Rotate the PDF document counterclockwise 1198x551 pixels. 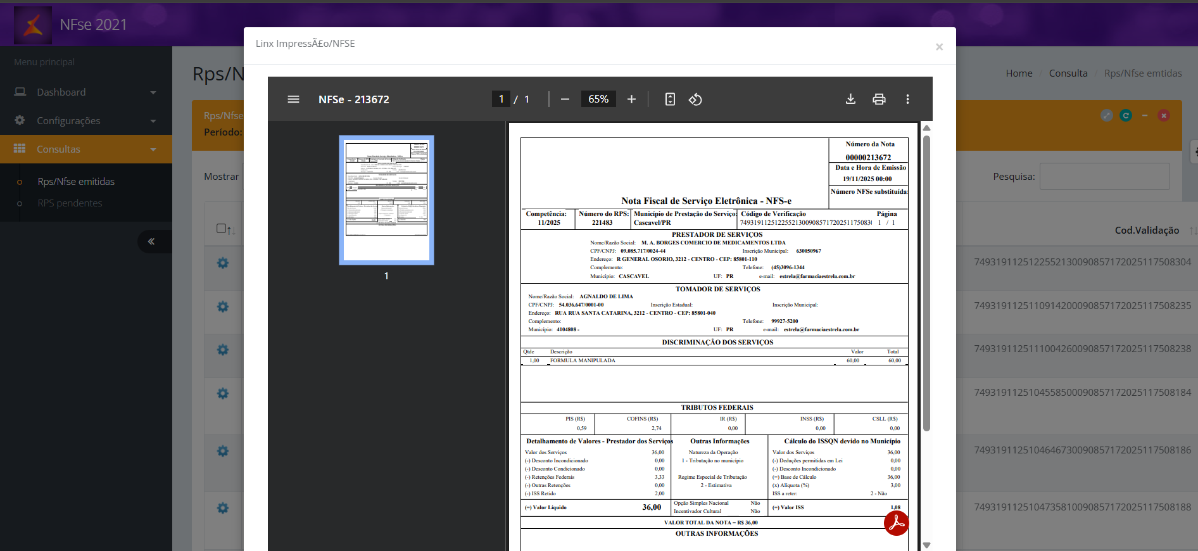click(x=695, y=99)
